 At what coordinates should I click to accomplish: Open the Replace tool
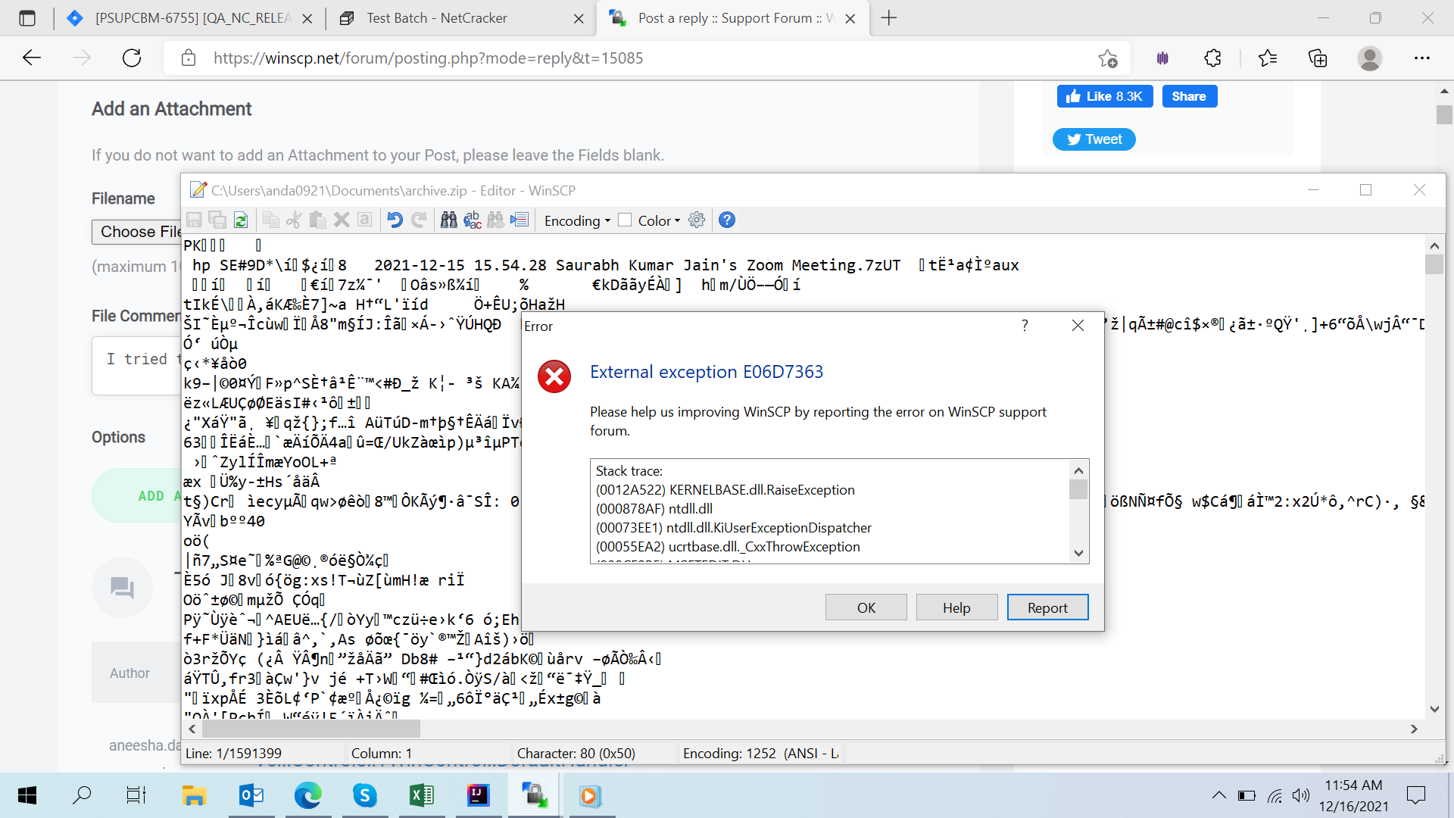[x=473, y=220]
